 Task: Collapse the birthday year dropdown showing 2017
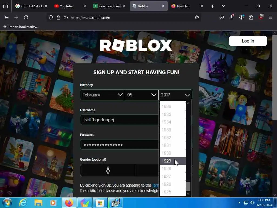point(175,95)
